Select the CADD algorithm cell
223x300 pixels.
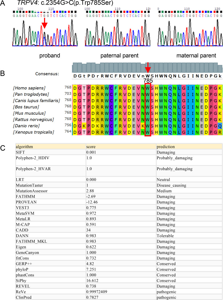click(x=51, y=230)
